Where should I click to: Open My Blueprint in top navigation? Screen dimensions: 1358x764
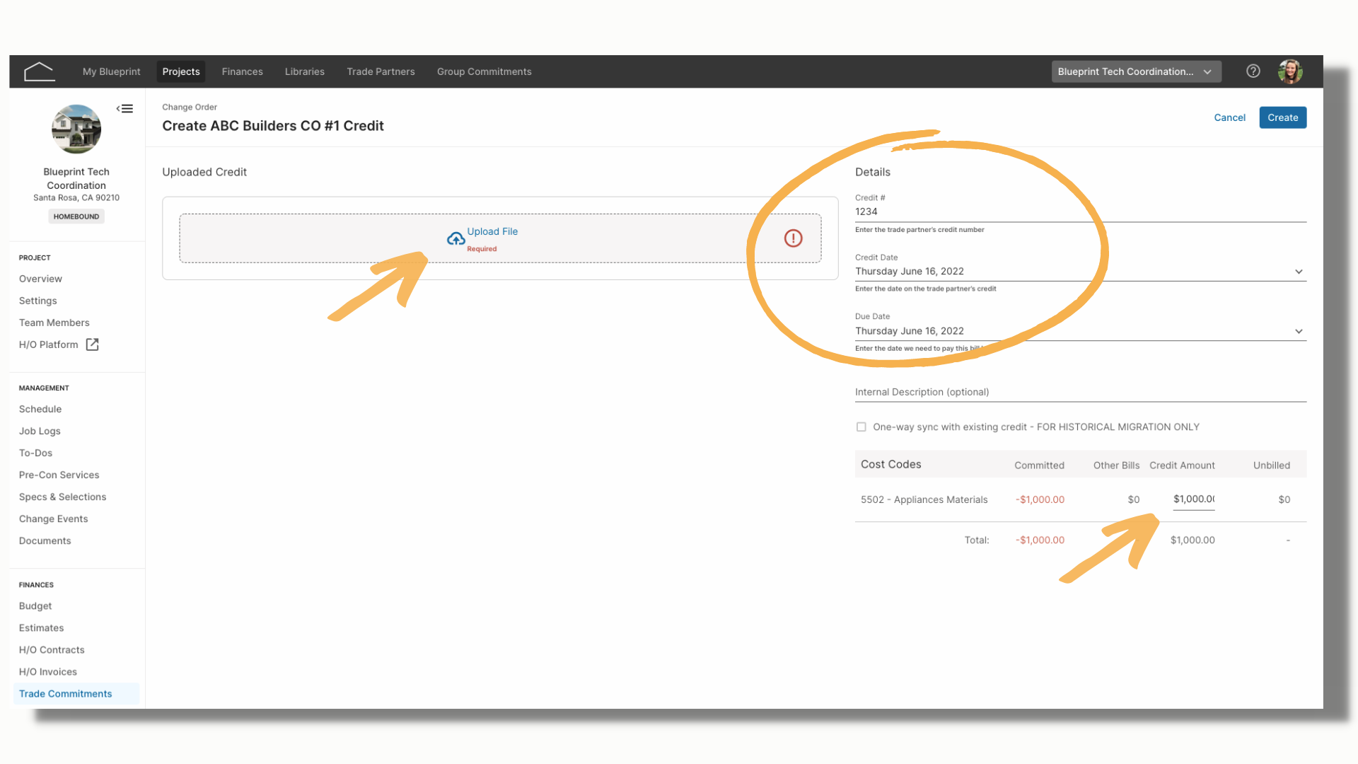pos(111,71)
